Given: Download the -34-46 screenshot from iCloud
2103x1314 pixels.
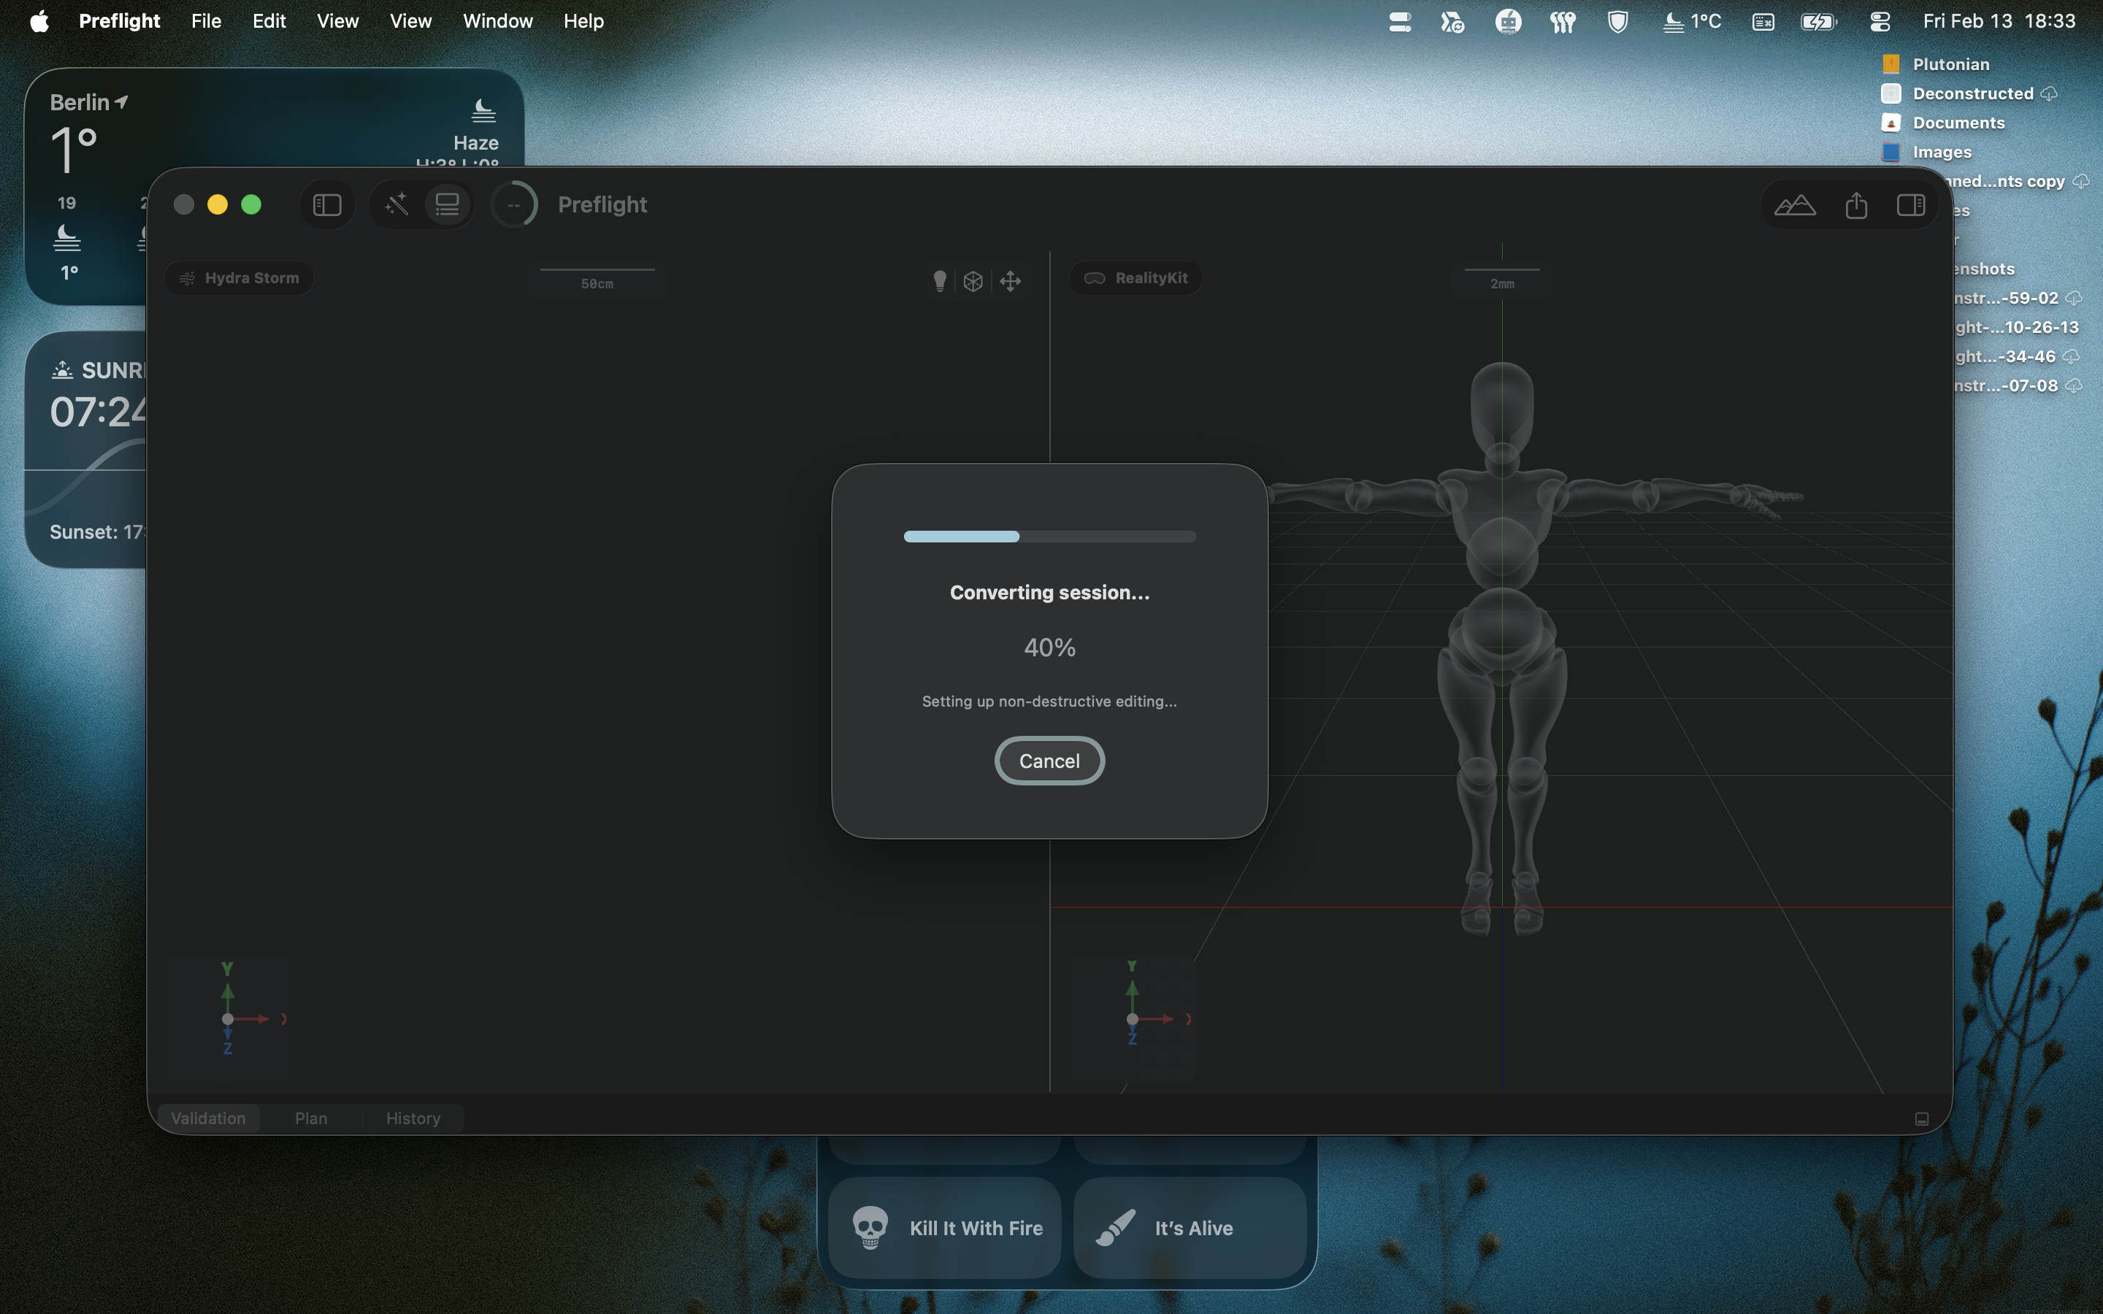Looking at the screenshot, I should coord(2071,356).
